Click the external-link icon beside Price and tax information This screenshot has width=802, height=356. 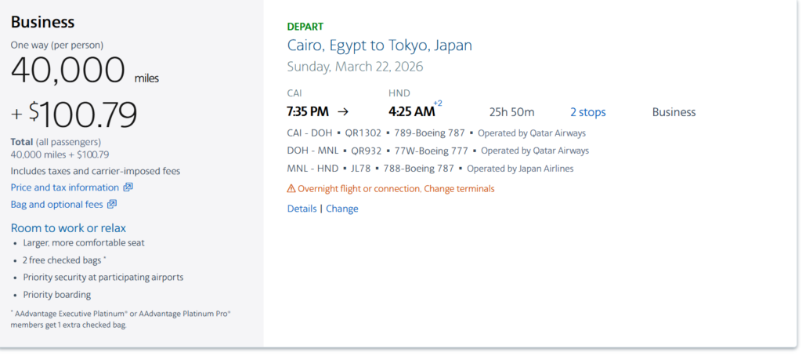tap(128, 187)
